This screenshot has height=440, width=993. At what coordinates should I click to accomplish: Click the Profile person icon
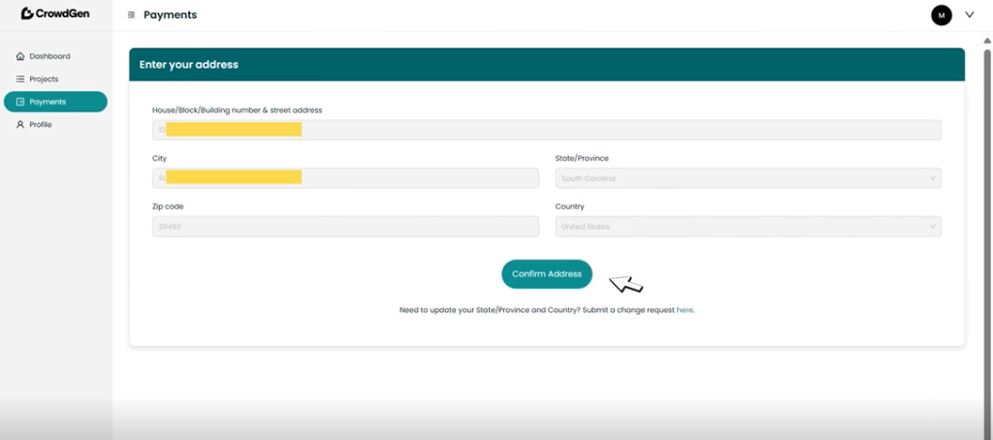click(20, 125)
